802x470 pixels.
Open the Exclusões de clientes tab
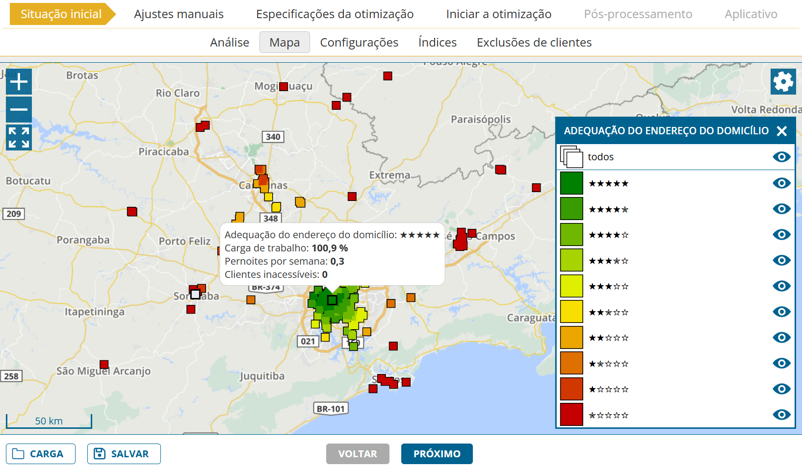coord(534,43)
